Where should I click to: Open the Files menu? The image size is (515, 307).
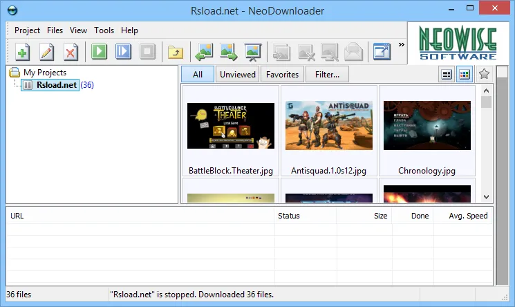pos(55,30)
